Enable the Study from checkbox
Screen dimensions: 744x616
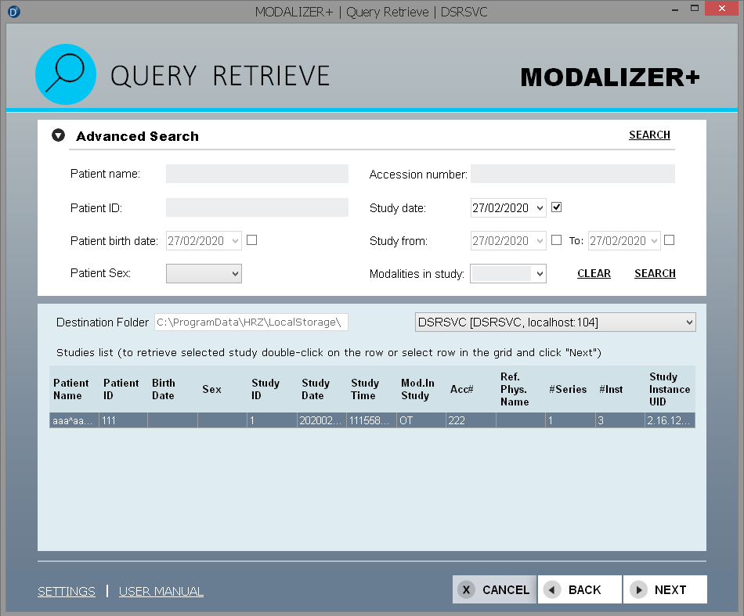tap(556, 240)
